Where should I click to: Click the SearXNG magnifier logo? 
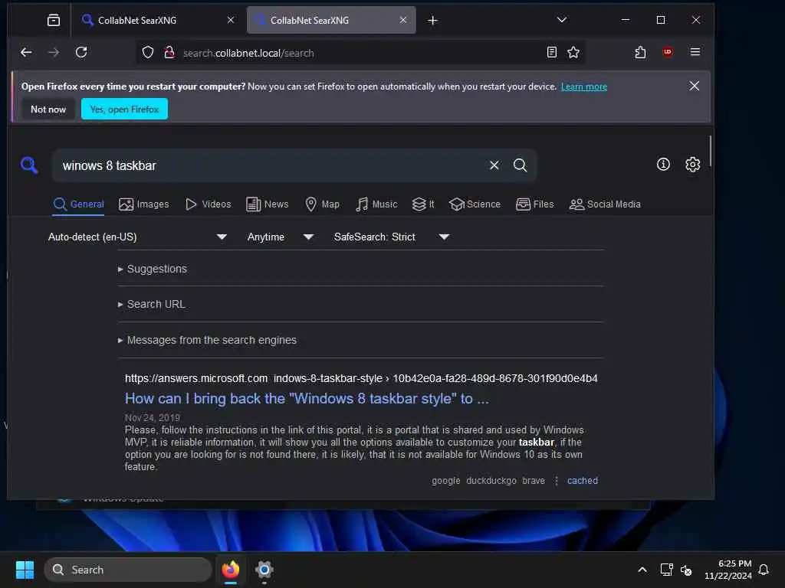(x=29, y=165)
